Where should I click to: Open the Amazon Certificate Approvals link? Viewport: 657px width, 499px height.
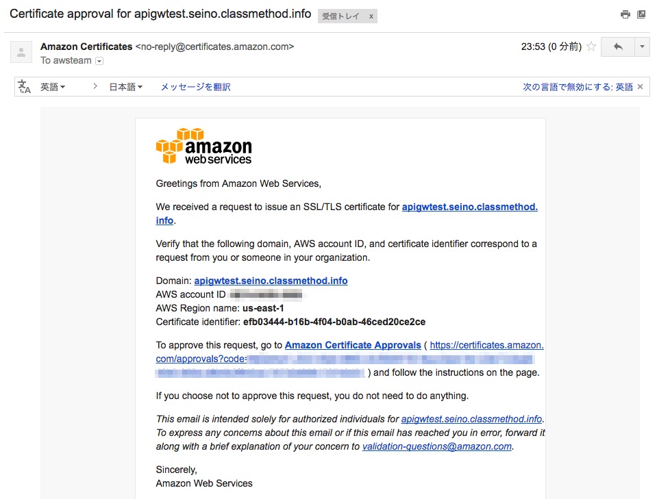tap(353, 345)
